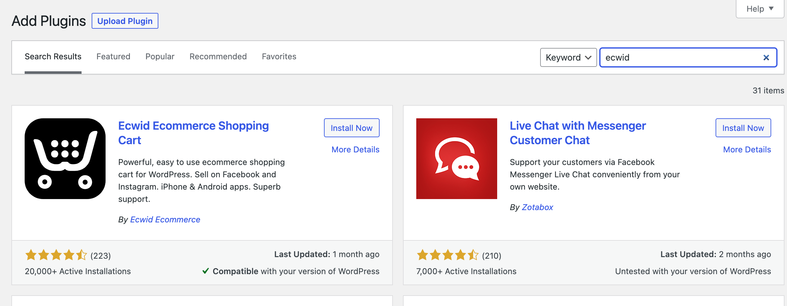Switch to the Featured tab
787x306 pixels.
point(113,56)
